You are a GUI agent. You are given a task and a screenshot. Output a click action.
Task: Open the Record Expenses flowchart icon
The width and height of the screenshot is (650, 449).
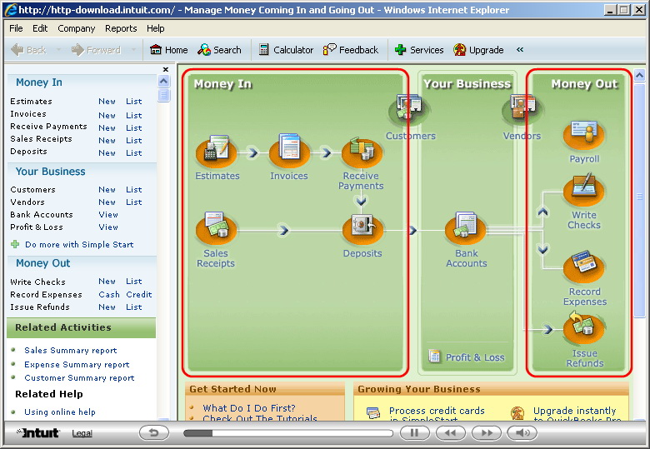click(583, 267)
